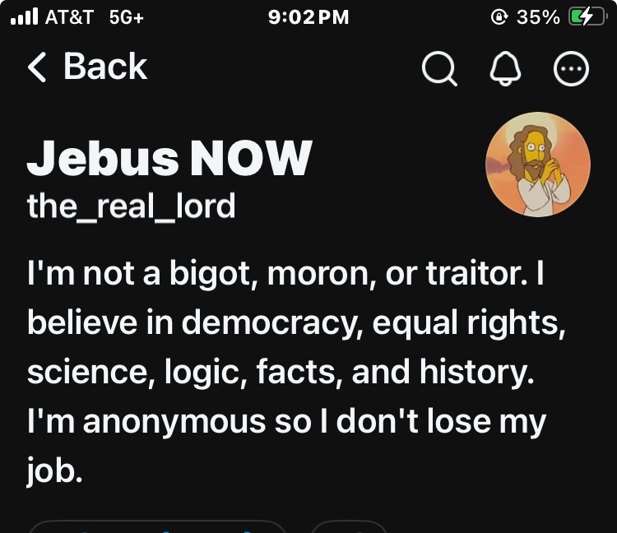
Task: View the Simpsons Jesus profile avatar
Action: click(x=538, y=165)
